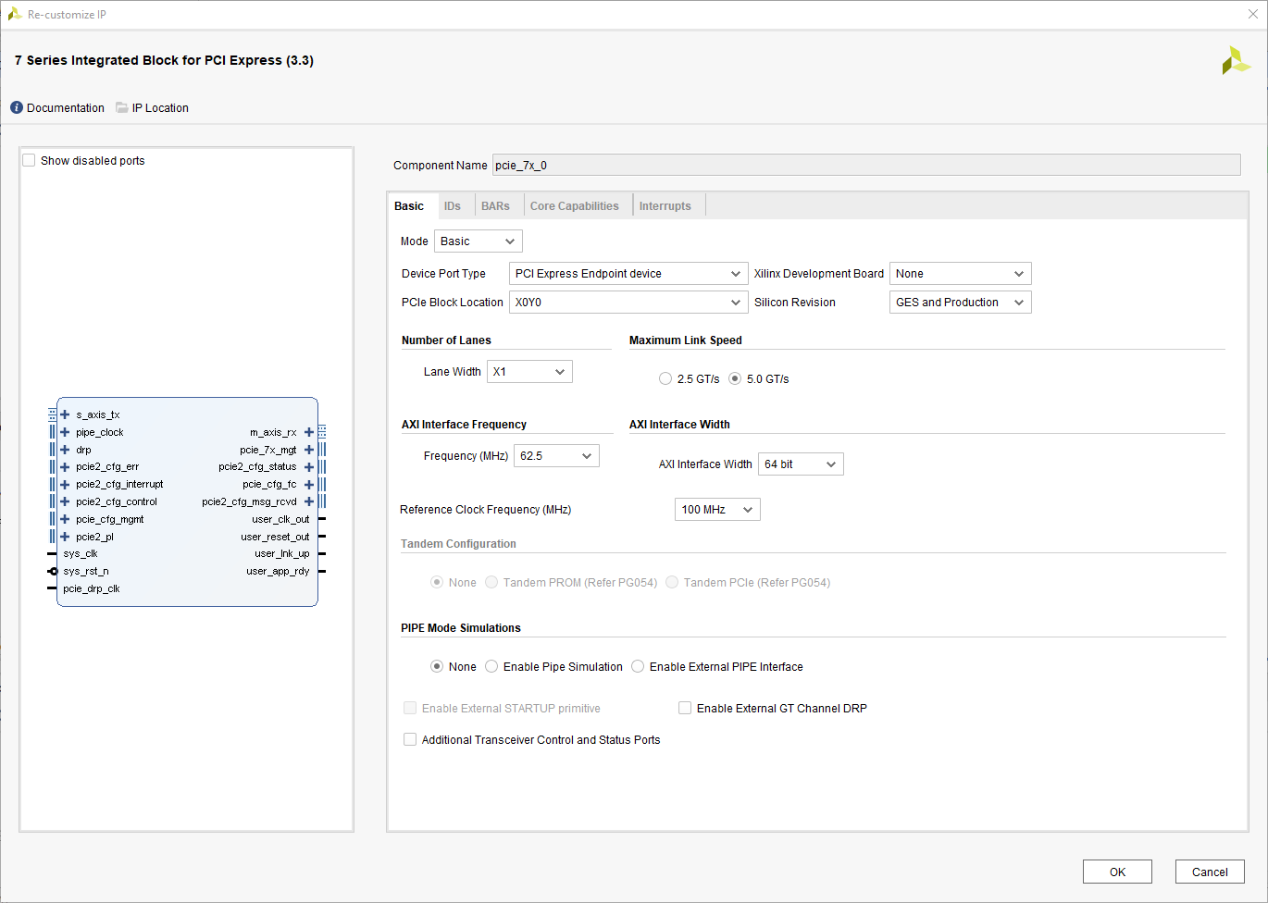1268x903 pixels.
Task: Check Enable External GT Channel DRP
Action: pyautogui.click(x=685, y=708)
